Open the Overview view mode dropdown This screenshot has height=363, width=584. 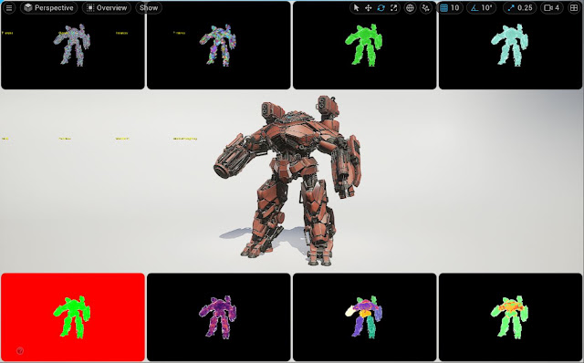(107, 8)
